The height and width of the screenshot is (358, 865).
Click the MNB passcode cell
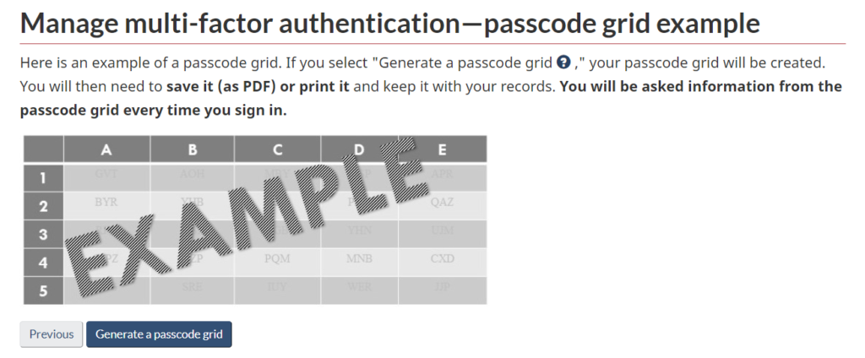[x=360, y=259]
